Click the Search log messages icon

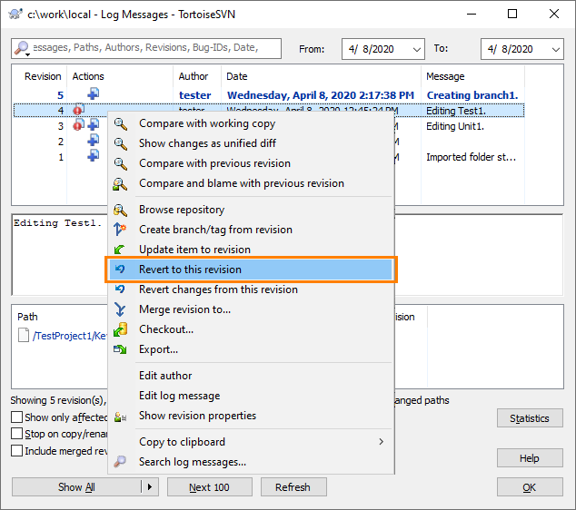pyautogui.click(x=121, y=462)
